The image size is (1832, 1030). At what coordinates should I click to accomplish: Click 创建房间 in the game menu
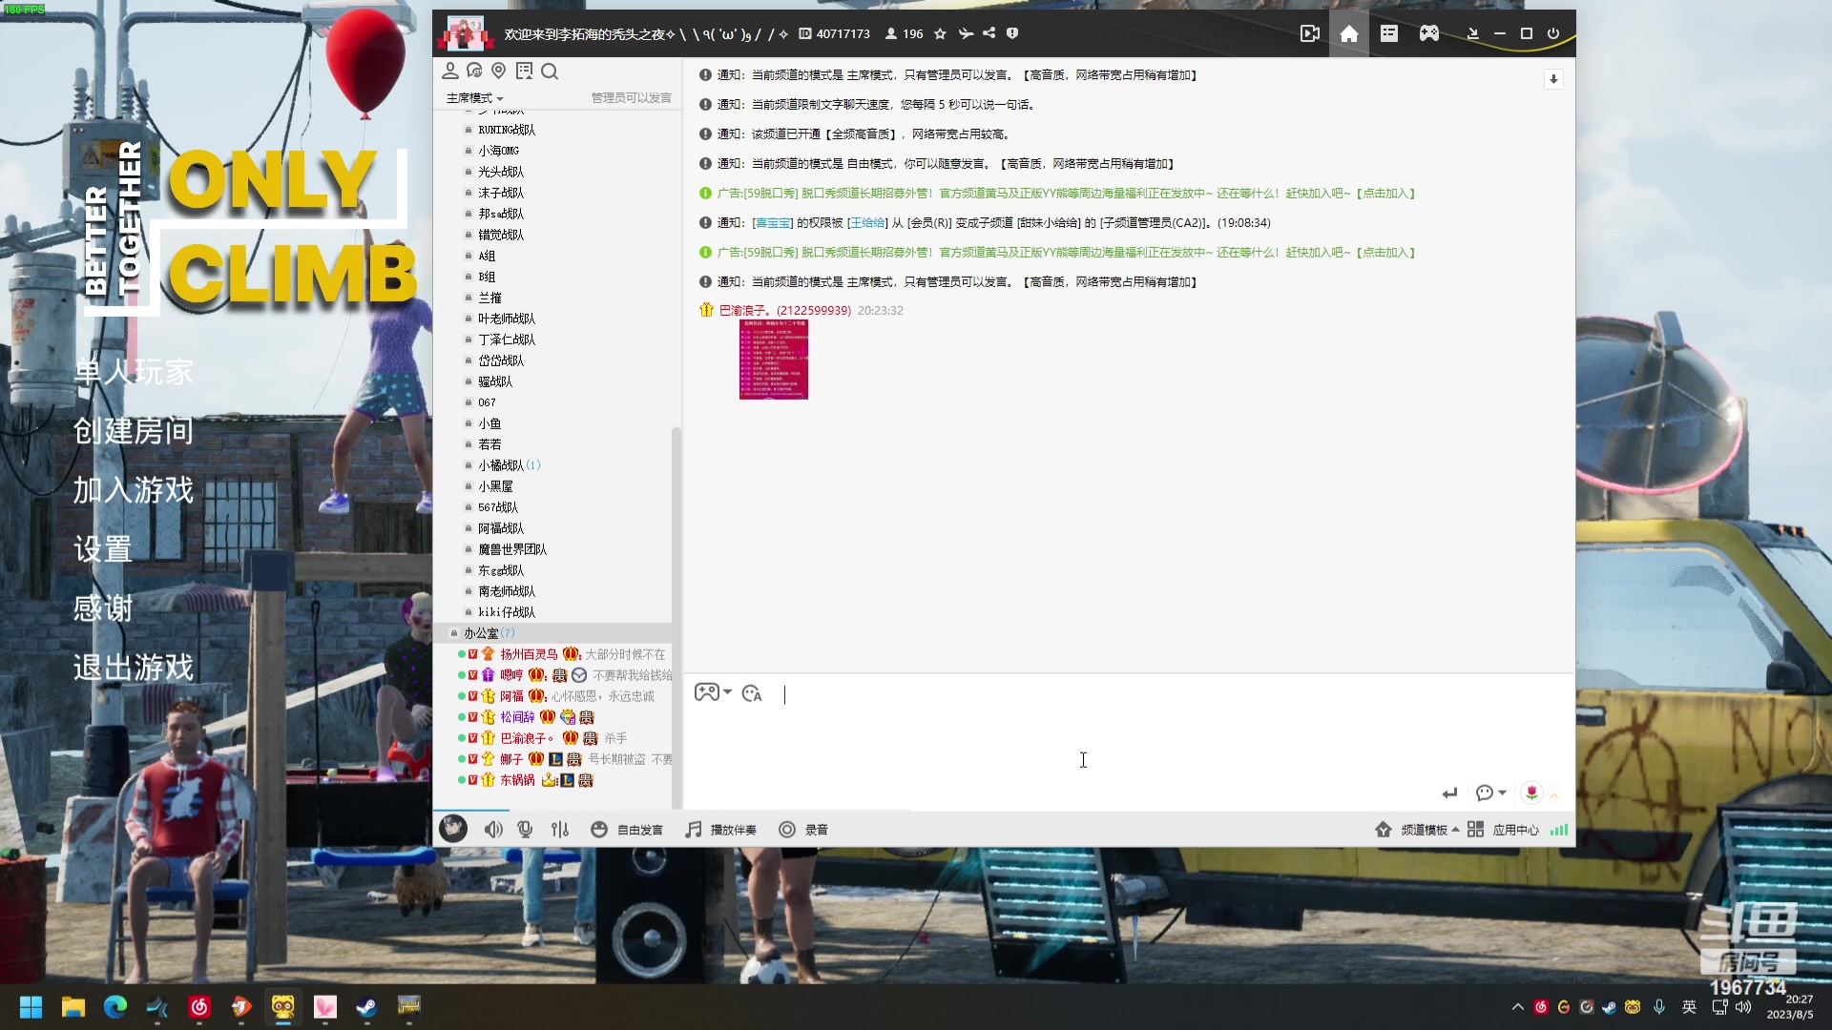[134, 431]
